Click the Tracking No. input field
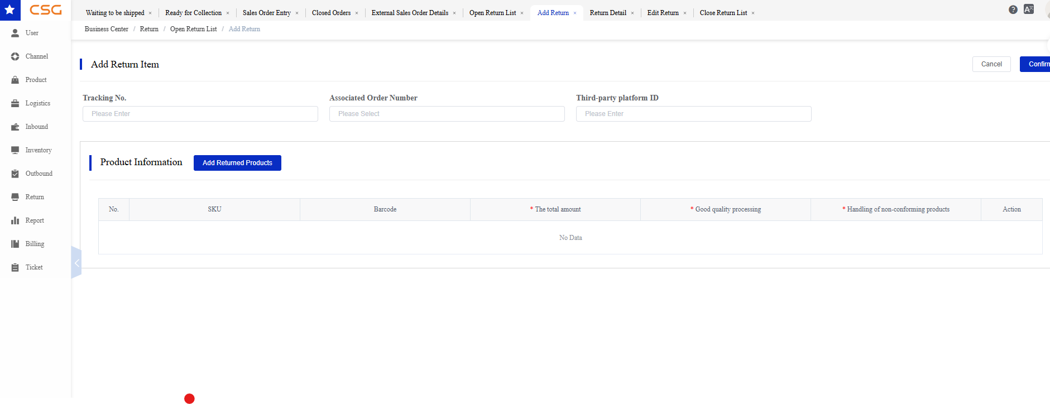 pyautogui.click(x=200, y=114)
